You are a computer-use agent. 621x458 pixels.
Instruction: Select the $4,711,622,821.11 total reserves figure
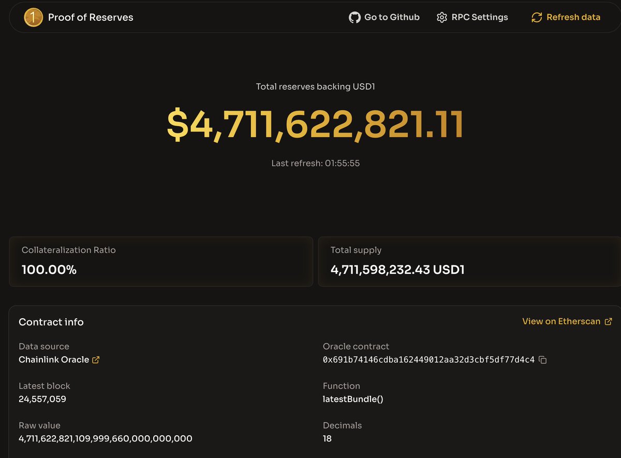315,125
